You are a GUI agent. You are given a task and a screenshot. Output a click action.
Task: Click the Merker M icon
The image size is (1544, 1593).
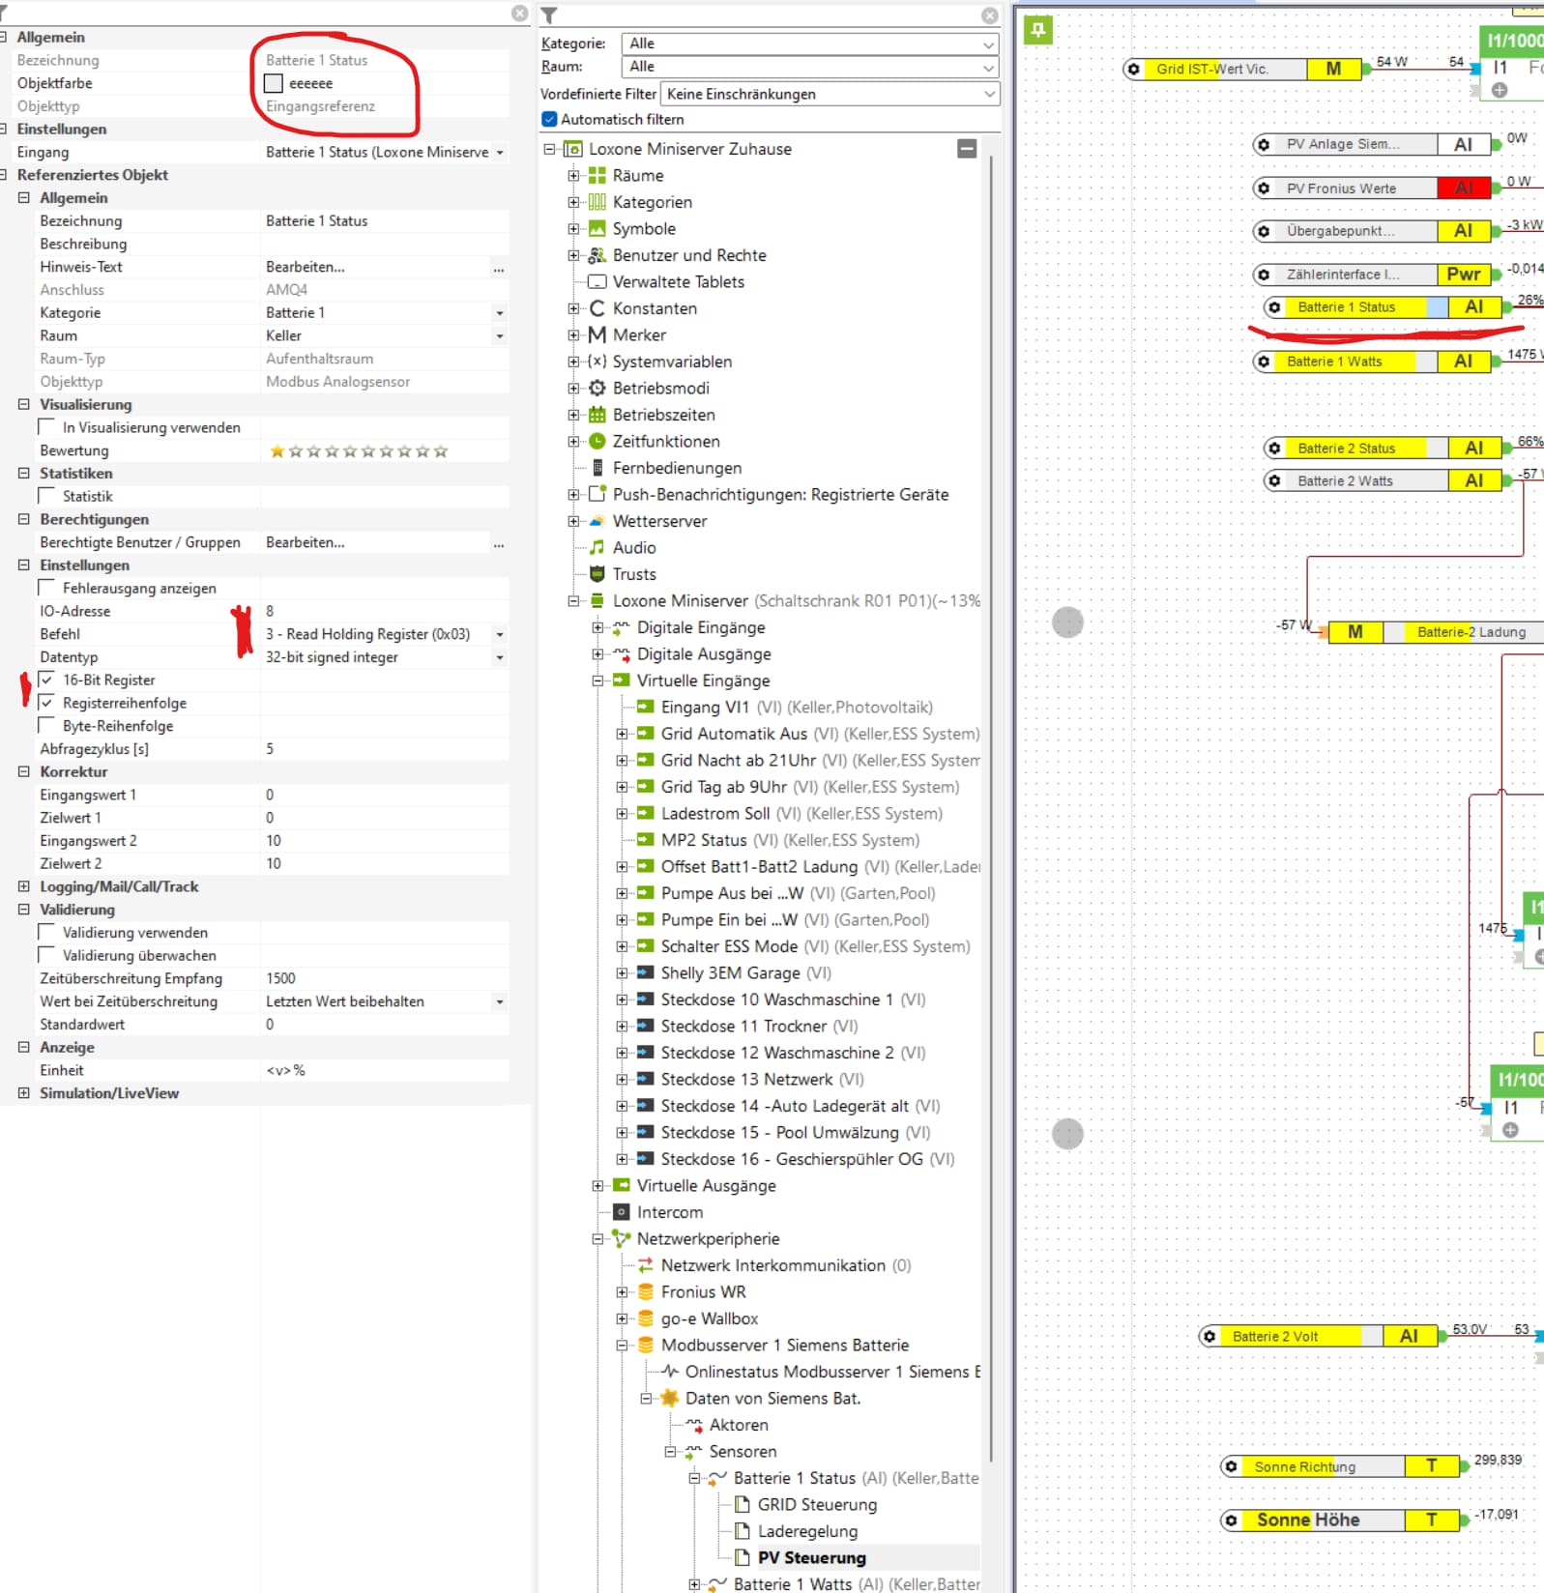coord(597,335)
